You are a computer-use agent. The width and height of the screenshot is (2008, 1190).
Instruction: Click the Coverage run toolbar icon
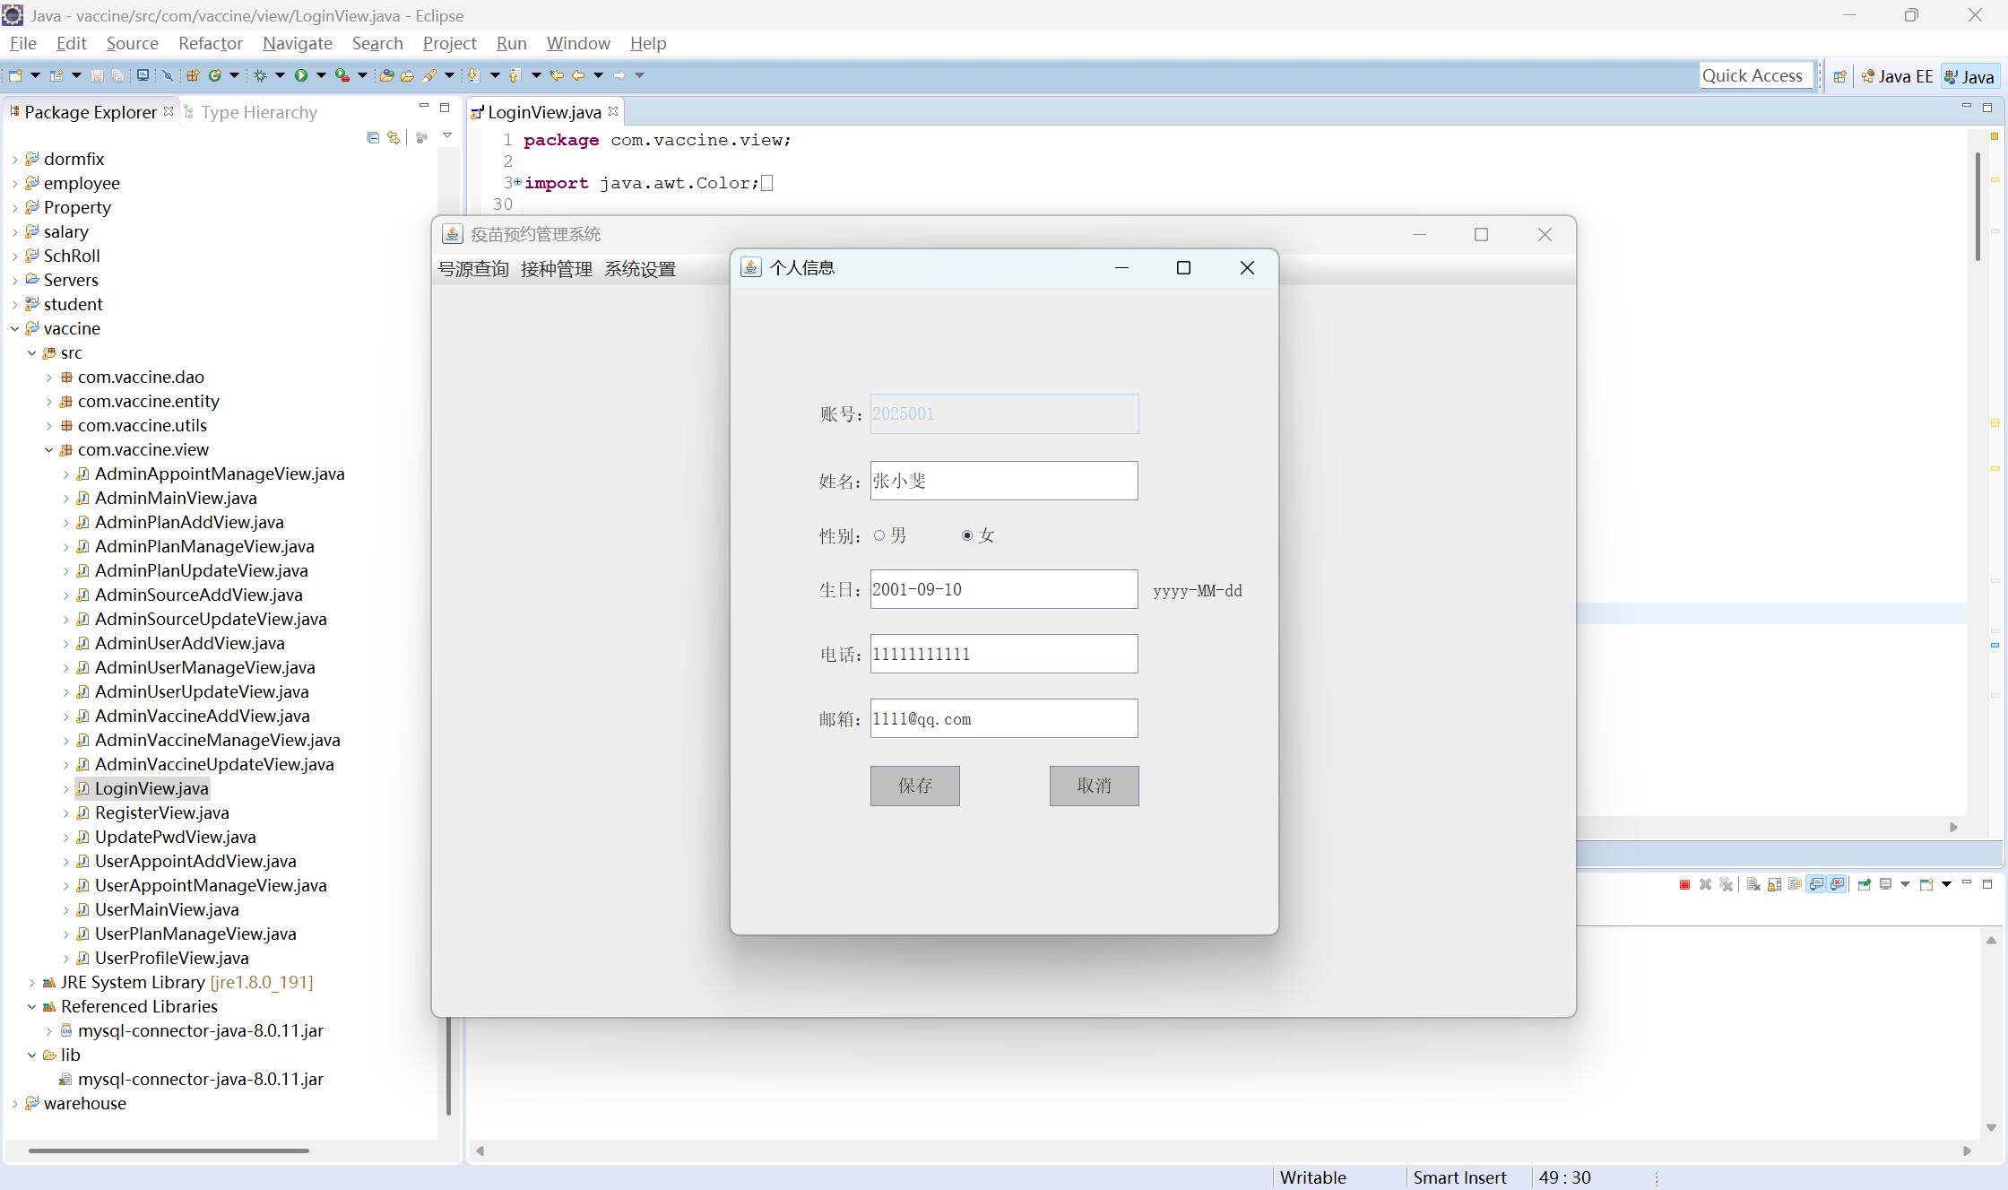342,75
